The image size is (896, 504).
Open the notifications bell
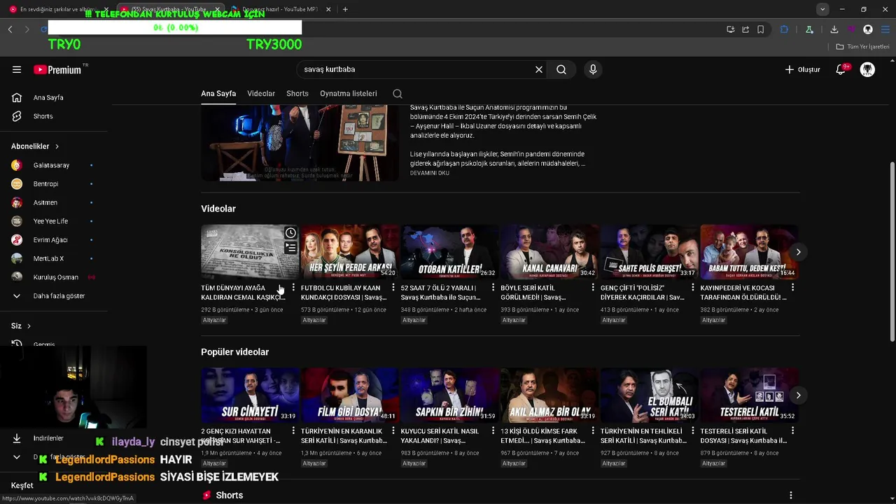(841, 69)
